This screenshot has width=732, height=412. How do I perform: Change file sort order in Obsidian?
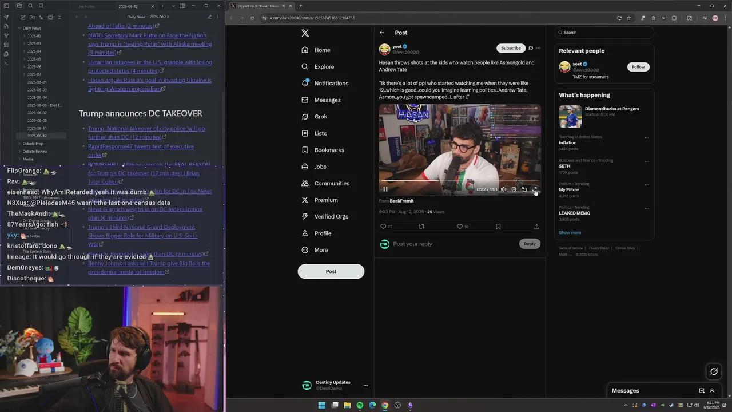click(41, 17)
